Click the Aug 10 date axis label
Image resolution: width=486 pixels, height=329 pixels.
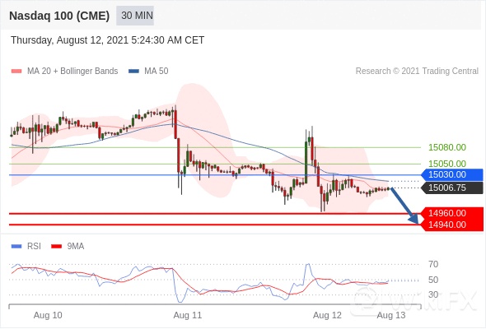pyautogui.click(x=48, y=315)
